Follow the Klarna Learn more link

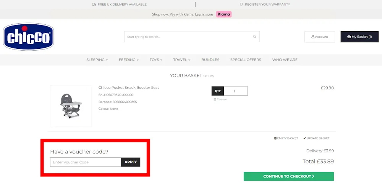[x=204, y=14]
